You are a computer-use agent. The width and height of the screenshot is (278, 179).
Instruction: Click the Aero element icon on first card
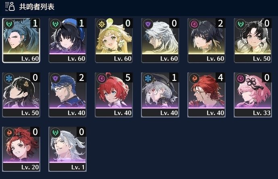[x=9, y=24]
